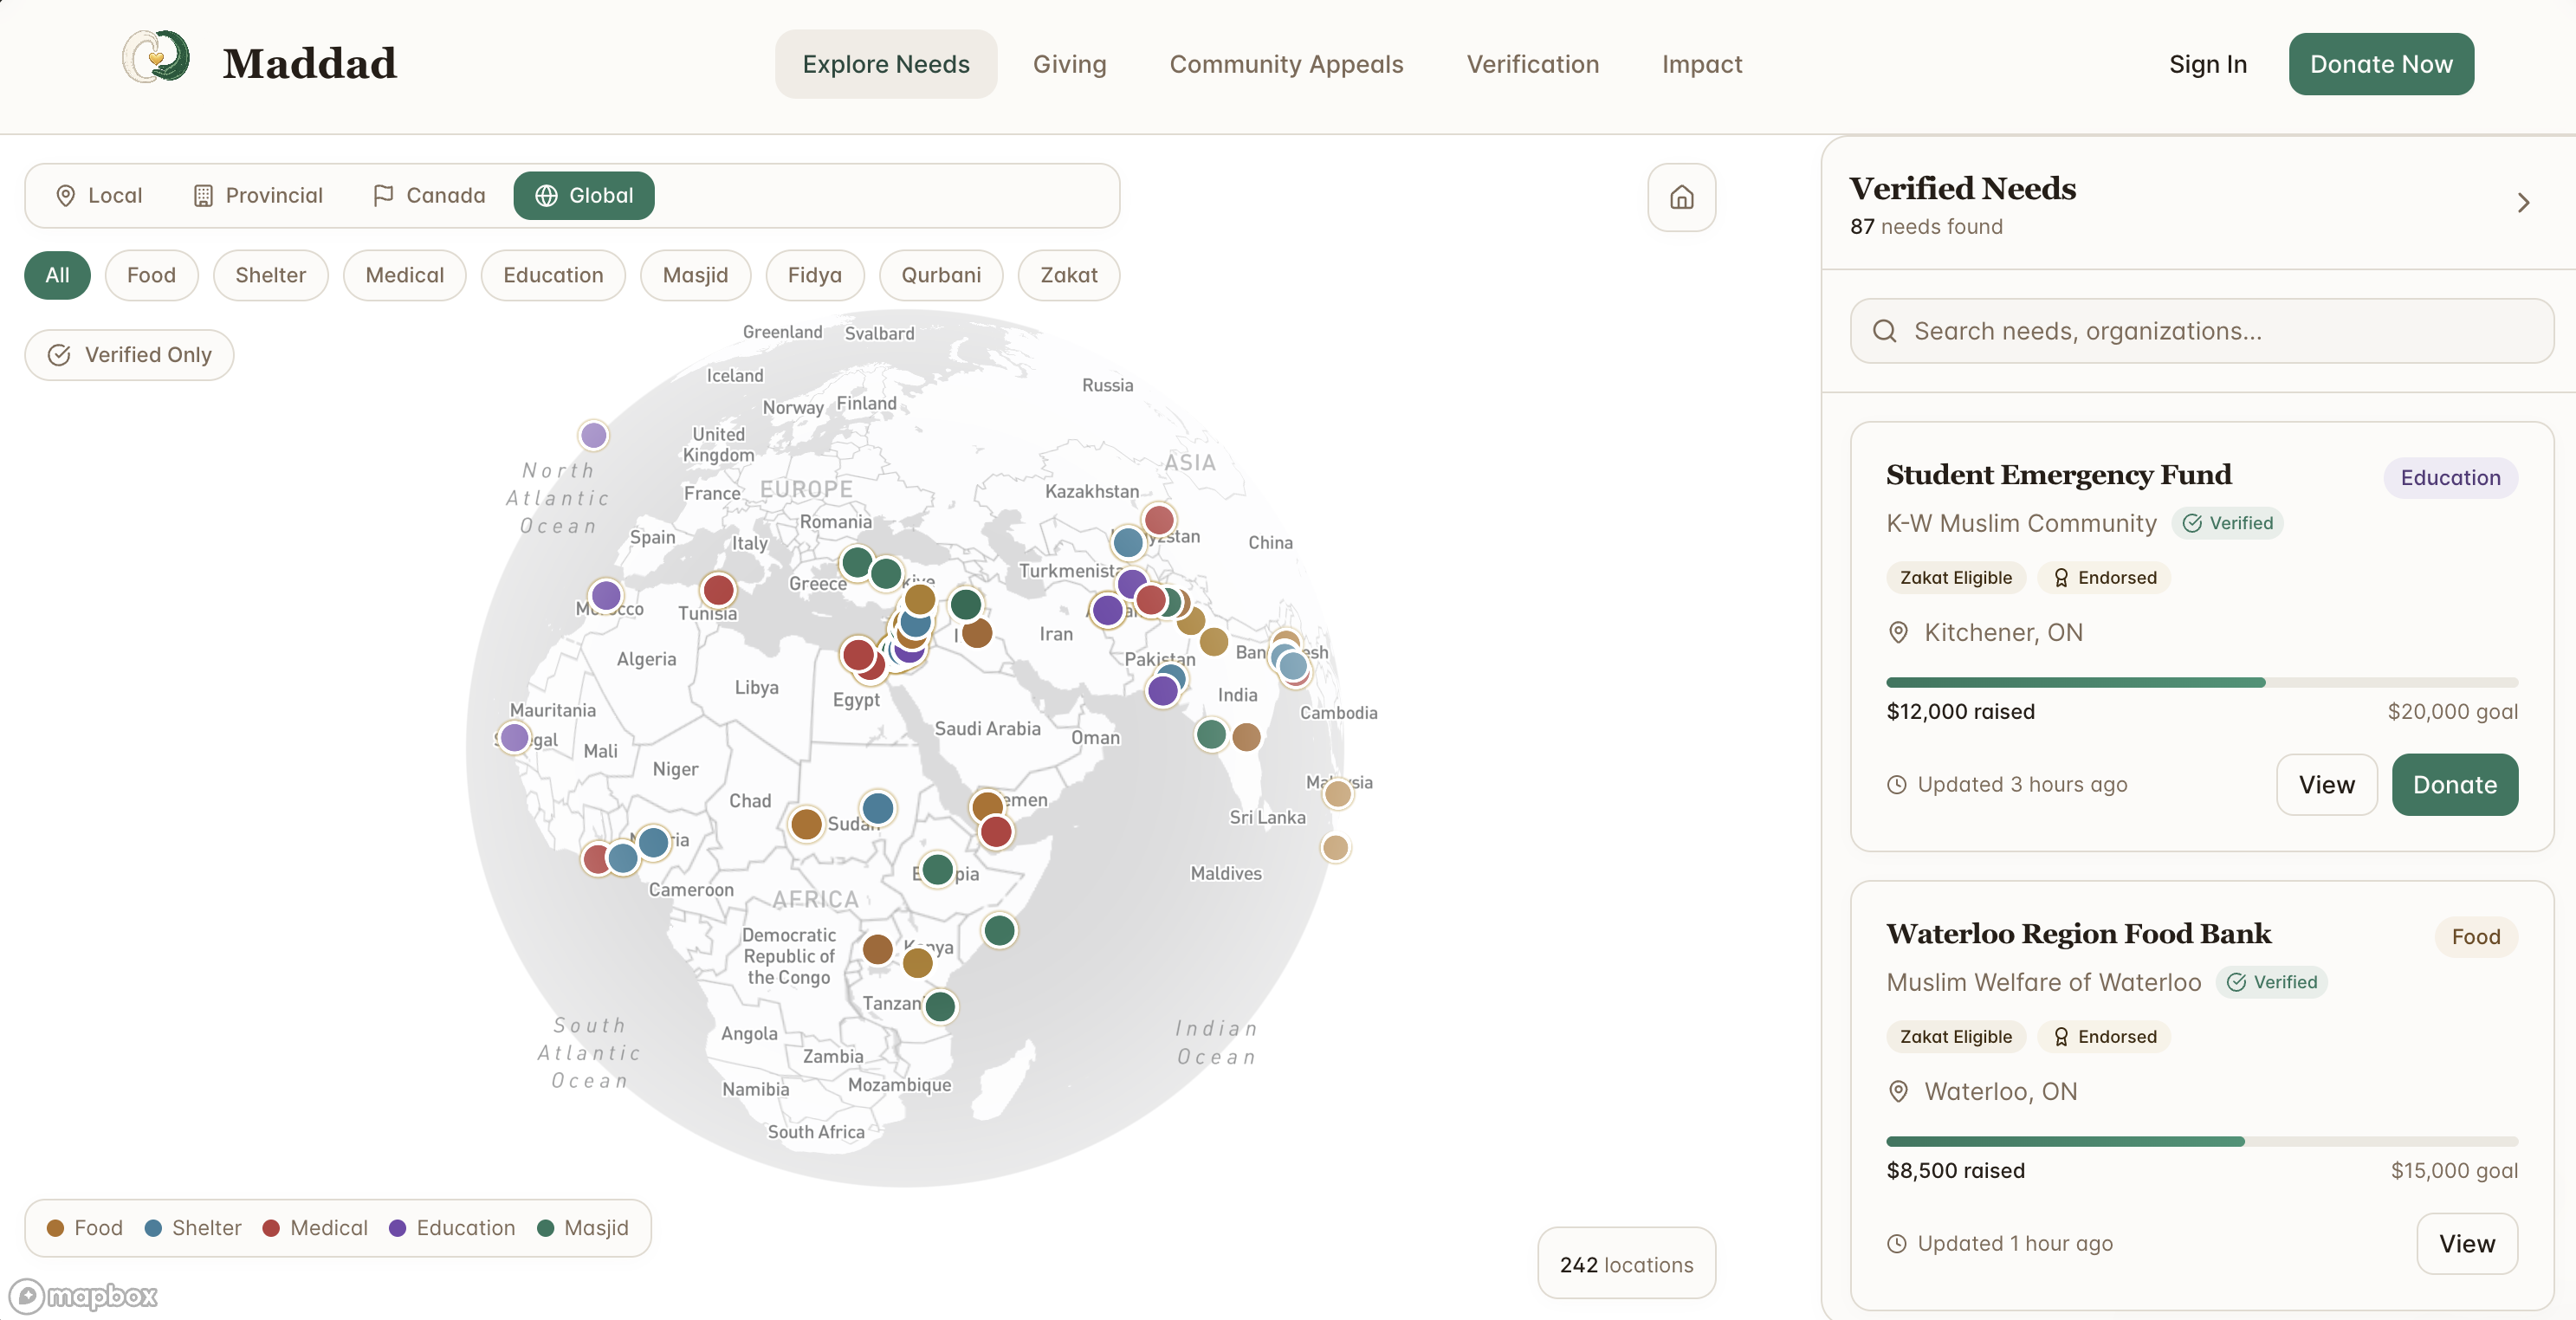Collapse the Verified Needs panel chevron
The height and width of the screenshot is (1320, 2576).
coord(2522,203)
